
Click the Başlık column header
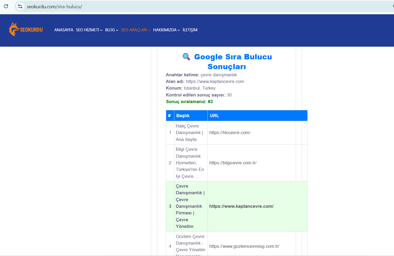point(191,116)
